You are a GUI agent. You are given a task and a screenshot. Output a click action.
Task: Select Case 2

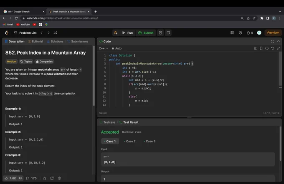(x=130, y=141)
